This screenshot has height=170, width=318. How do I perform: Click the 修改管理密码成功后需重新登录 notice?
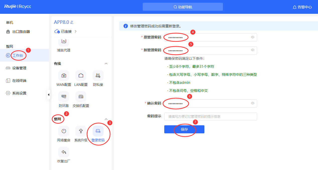point(156,26)
